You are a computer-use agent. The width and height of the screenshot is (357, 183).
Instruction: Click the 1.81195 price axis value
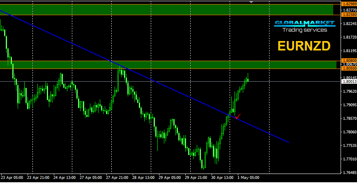350,50
